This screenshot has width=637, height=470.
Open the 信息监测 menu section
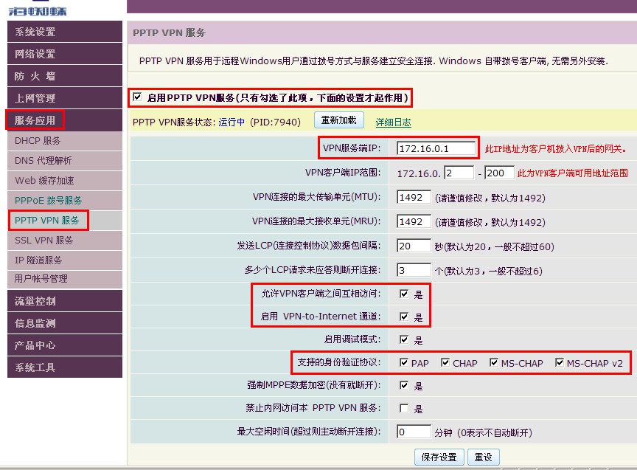(x=65, y=323)
